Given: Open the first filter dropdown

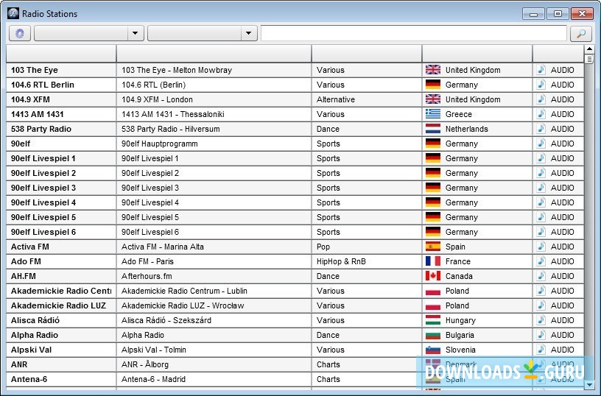Looking at the screenshot, I should [x=89, y=33].
